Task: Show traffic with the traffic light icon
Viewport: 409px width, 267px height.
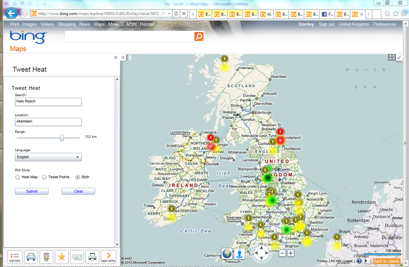Action: pyautogui.click(x=46, y=257)
